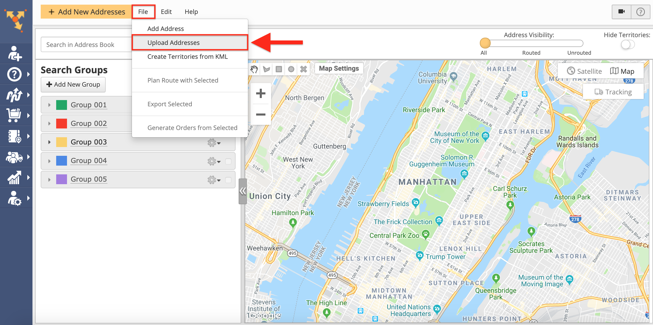Open Map Settings button
This screenshot has height=325, width=653.
tap(339, 68)
